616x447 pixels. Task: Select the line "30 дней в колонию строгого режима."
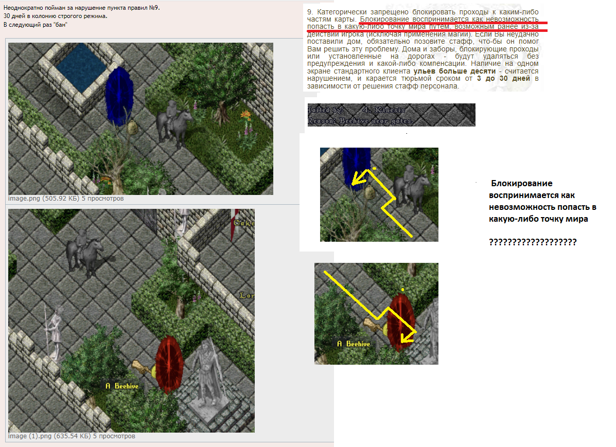click(56, 16)
